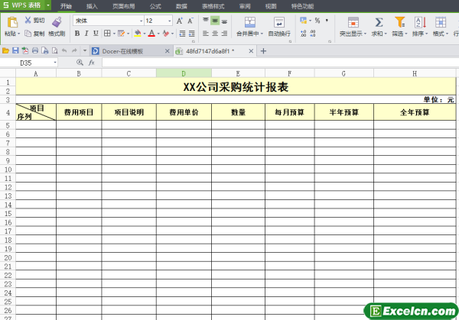This screenshot has width=459, height=320.
Task: Click the Paste (粘贴) clipboard icon
Action: tap(11, 22)
